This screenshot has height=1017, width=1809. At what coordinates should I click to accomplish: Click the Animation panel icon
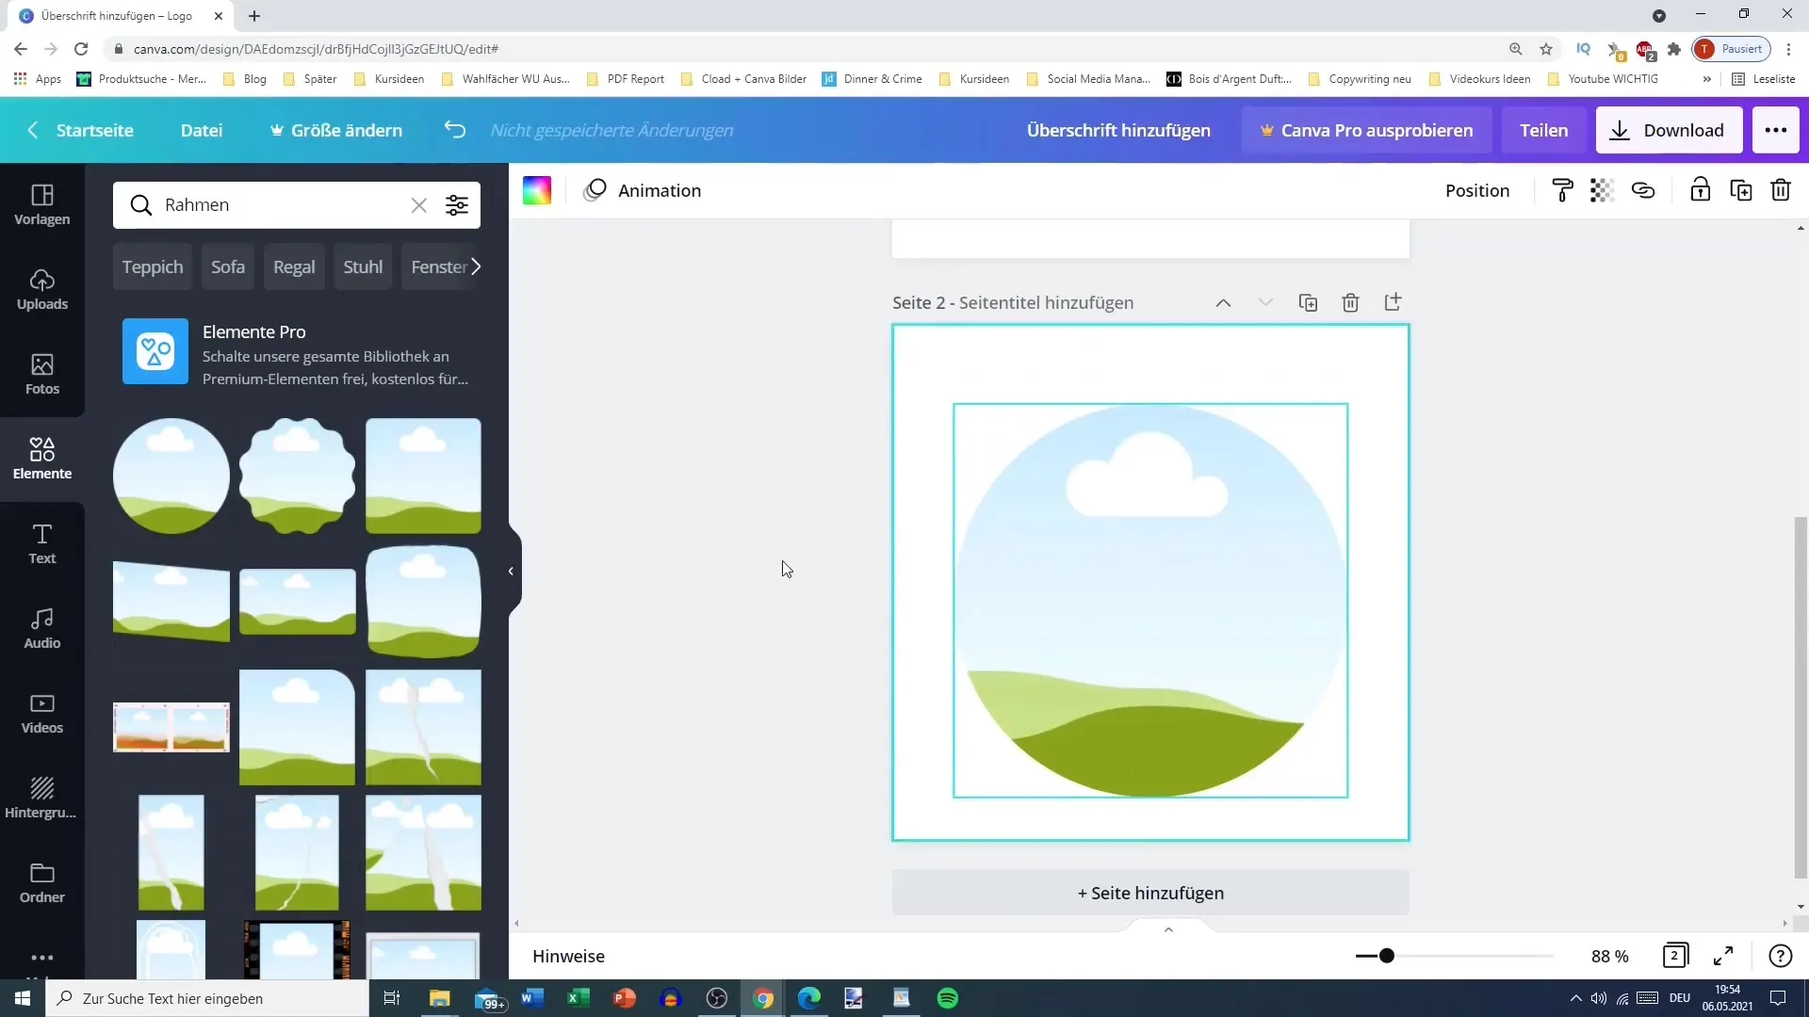click(x=597, y=190)
